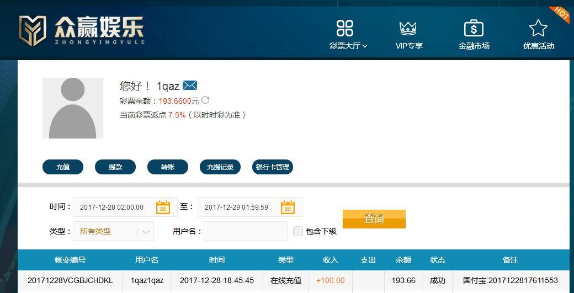The image size is (574, 293).
Task: Click the 时间 column header
Action: [217, 260]
